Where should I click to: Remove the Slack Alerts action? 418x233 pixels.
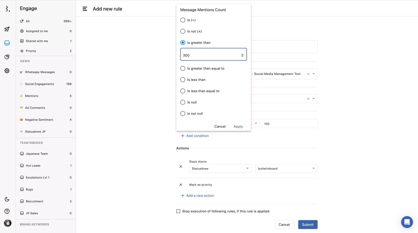(x=181, y=167)
